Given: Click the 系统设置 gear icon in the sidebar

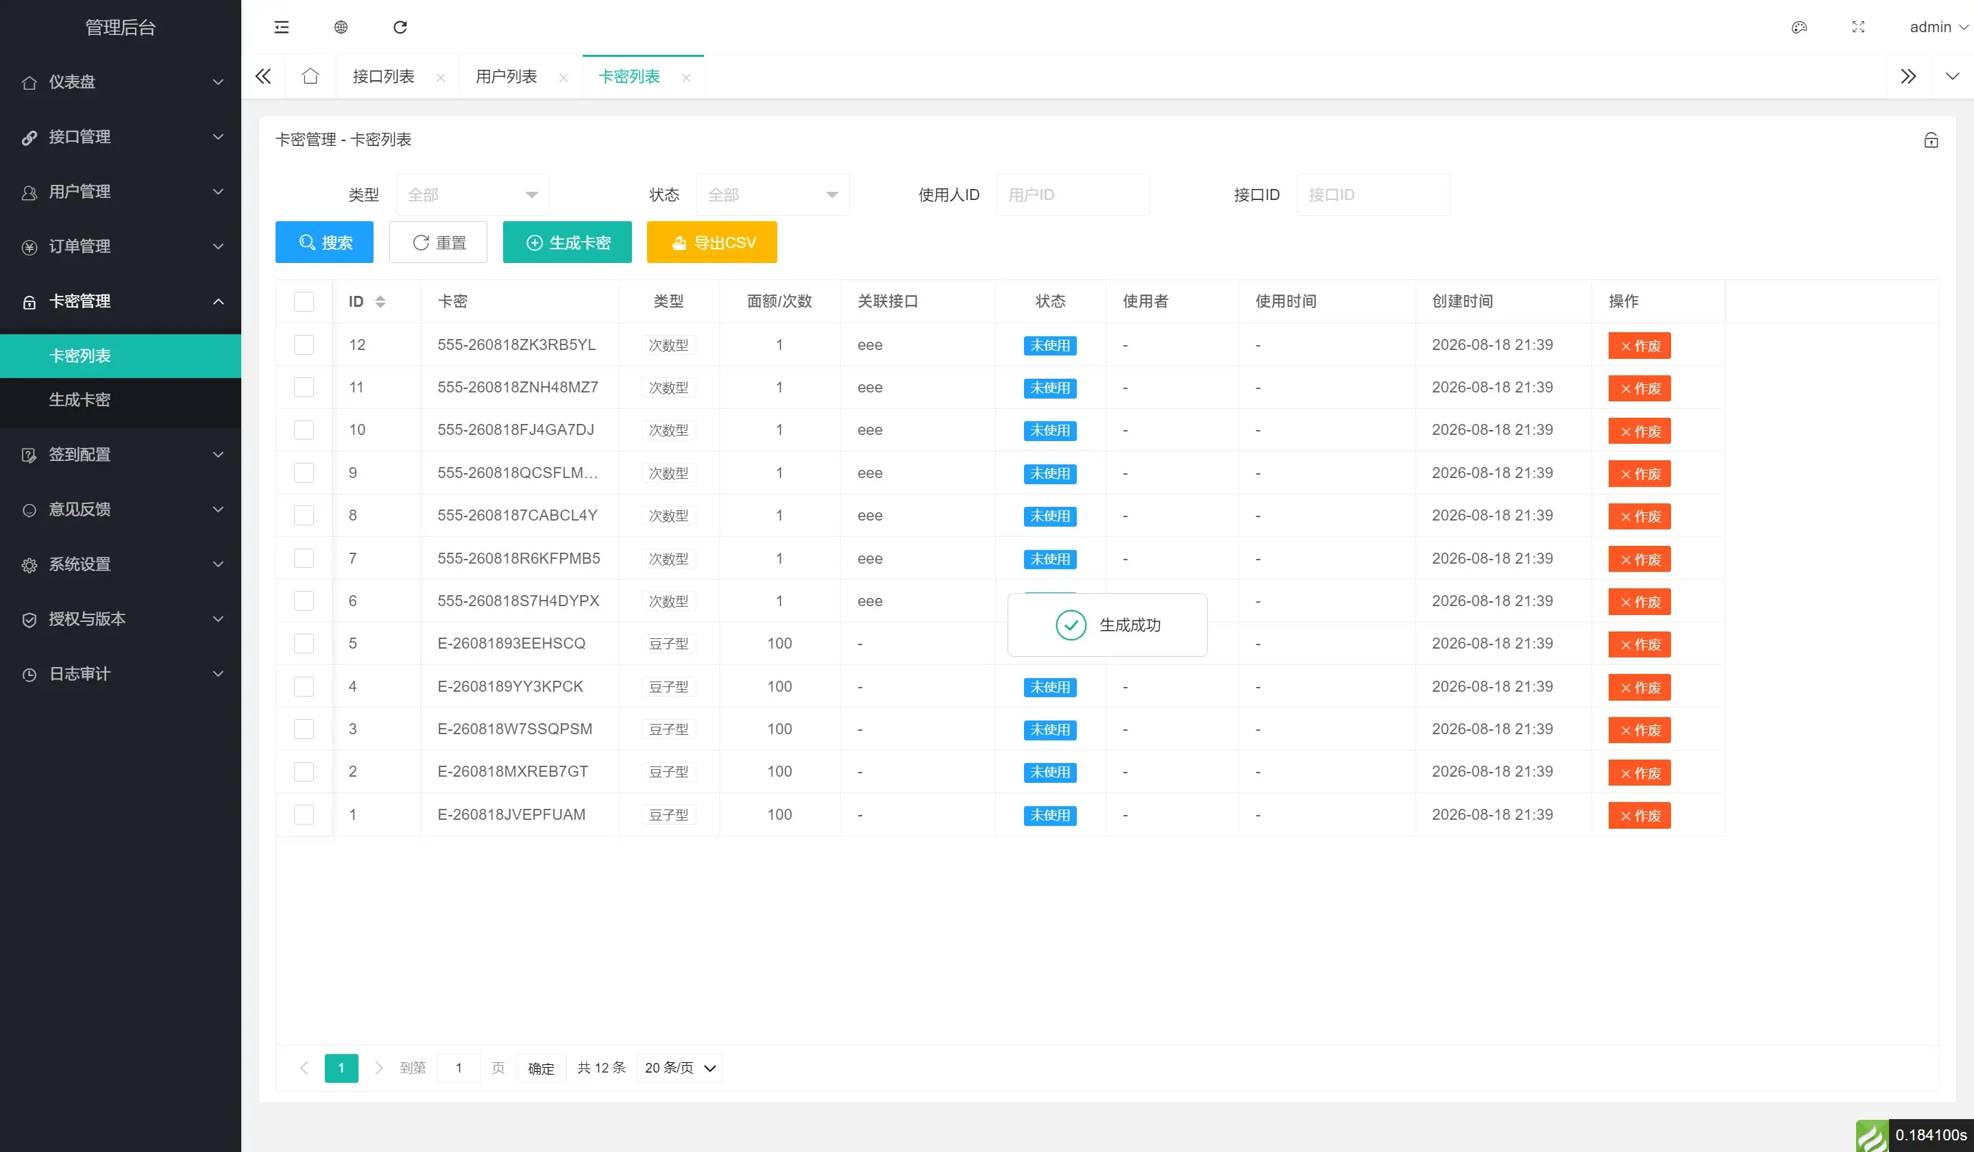Looking at the screenshot, I should (x=29, y=565).
